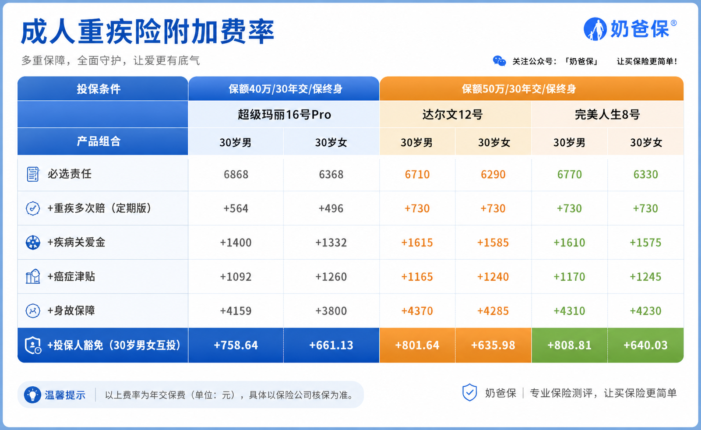This screenshot has height=430, width=701.
Task: Click the +4370 cell
Action: [x=417, y=311]
